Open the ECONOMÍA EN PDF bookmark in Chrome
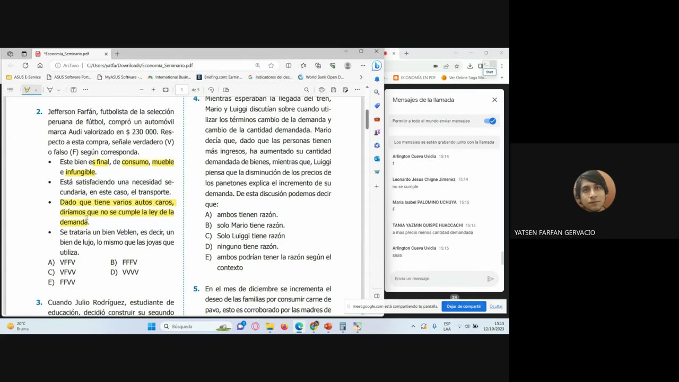 (x=415, y=77)
